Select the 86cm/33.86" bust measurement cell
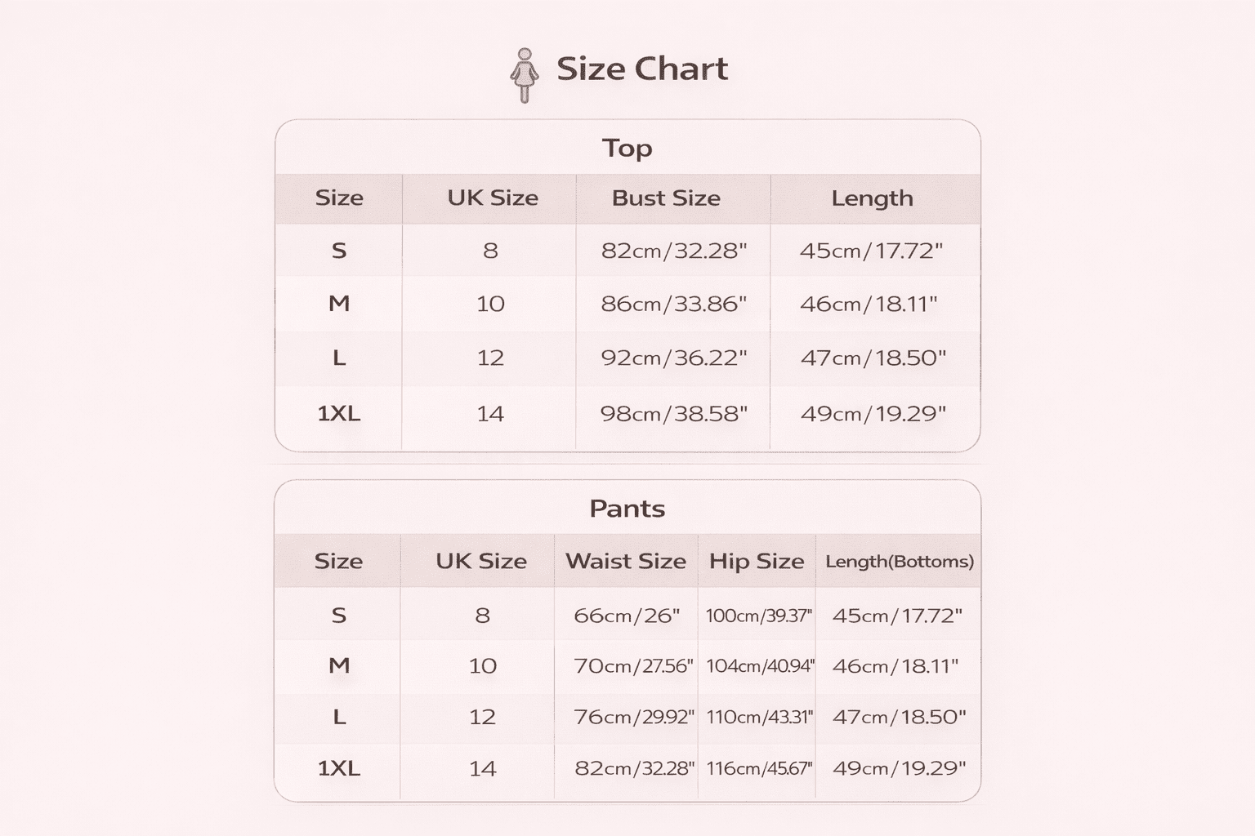 [674, 304]
